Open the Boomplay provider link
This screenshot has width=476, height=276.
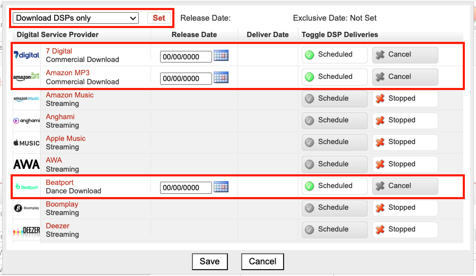62,204
